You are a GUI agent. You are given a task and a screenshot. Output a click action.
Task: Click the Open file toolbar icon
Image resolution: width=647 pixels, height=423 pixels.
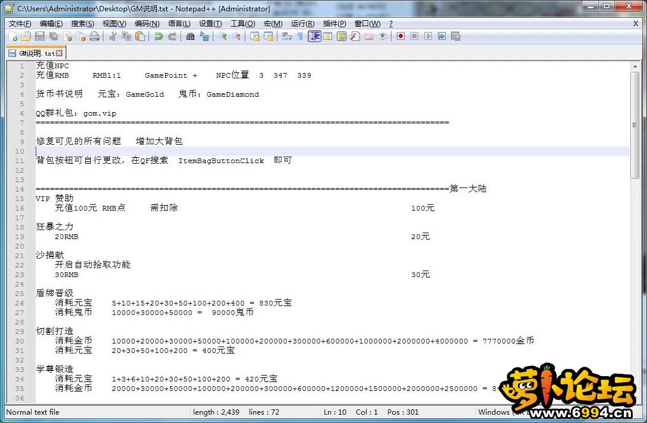pyautogui.click(x=26, y=37)
